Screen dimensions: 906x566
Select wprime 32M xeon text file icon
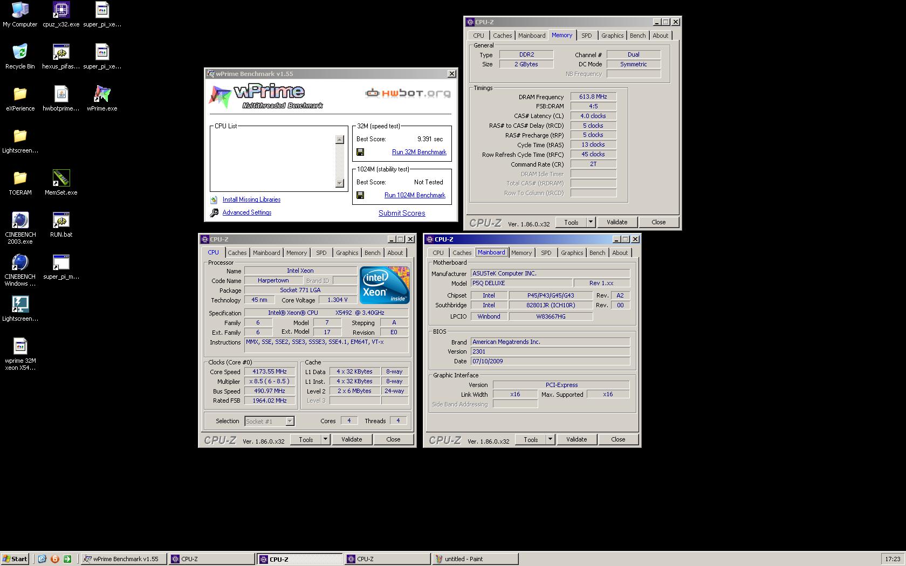click(x=20, y=346)
